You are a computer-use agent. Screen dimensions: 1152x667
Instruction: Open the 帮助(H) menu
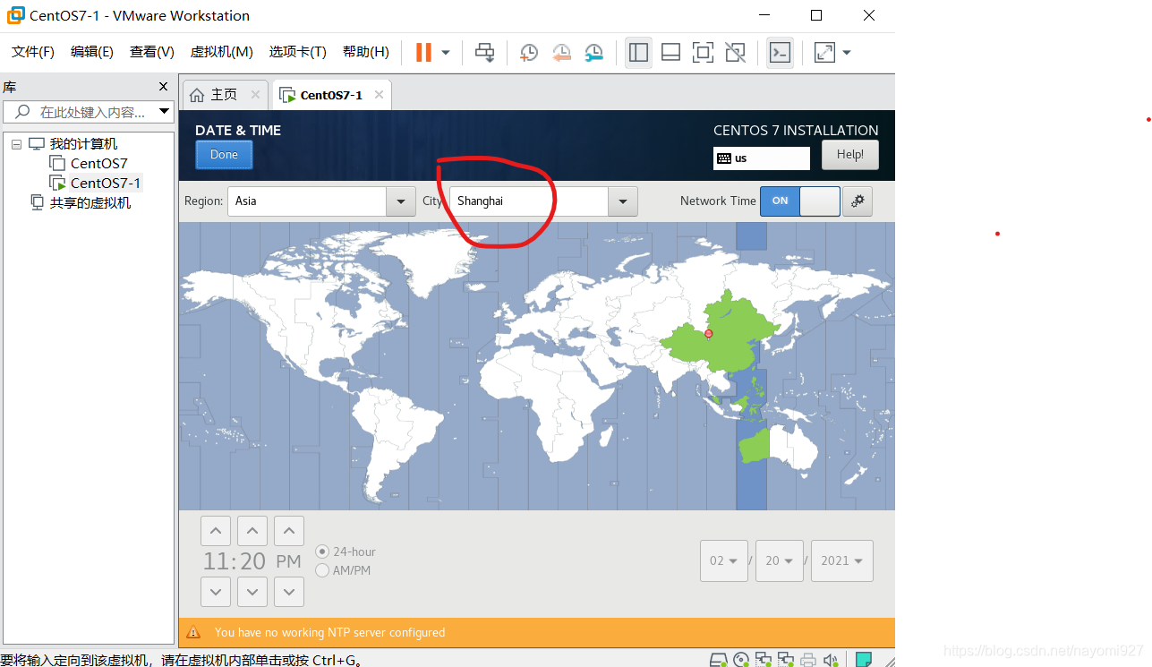[x=365, y=52]
